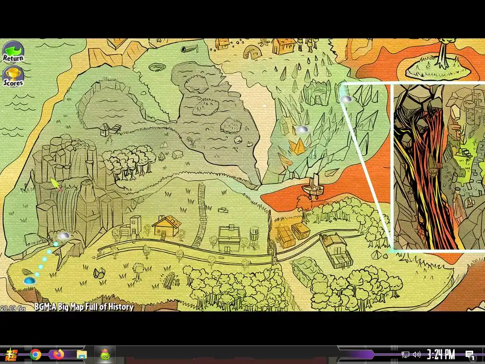Click the "20.03 fps" counter text
The width and height of the screenshot is (485, 364).
pyautogui.click(x=13, y=308)
